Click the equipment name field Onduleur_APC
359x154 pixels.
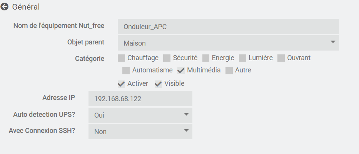click(228, 26)
